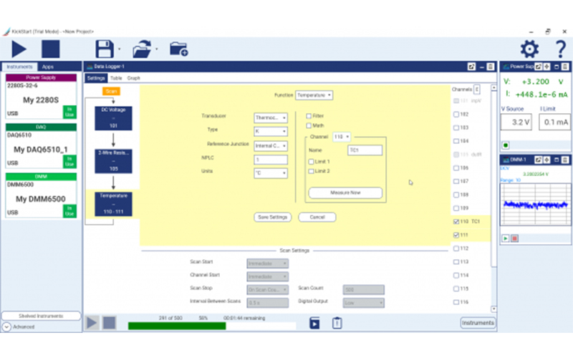
Task: Enable the Filter checkbox
Action: click(309, 115)
